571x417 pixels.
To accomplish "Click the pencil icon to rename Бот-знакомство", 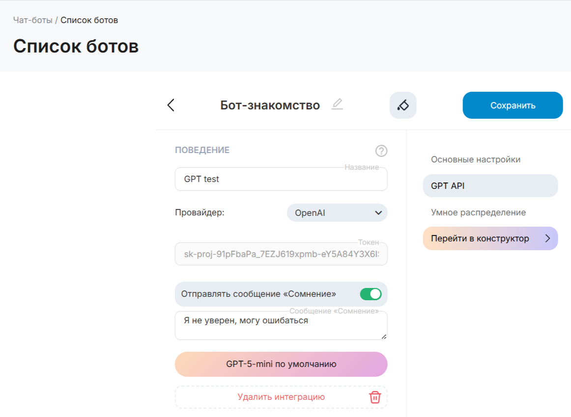I will click(337, 104).
